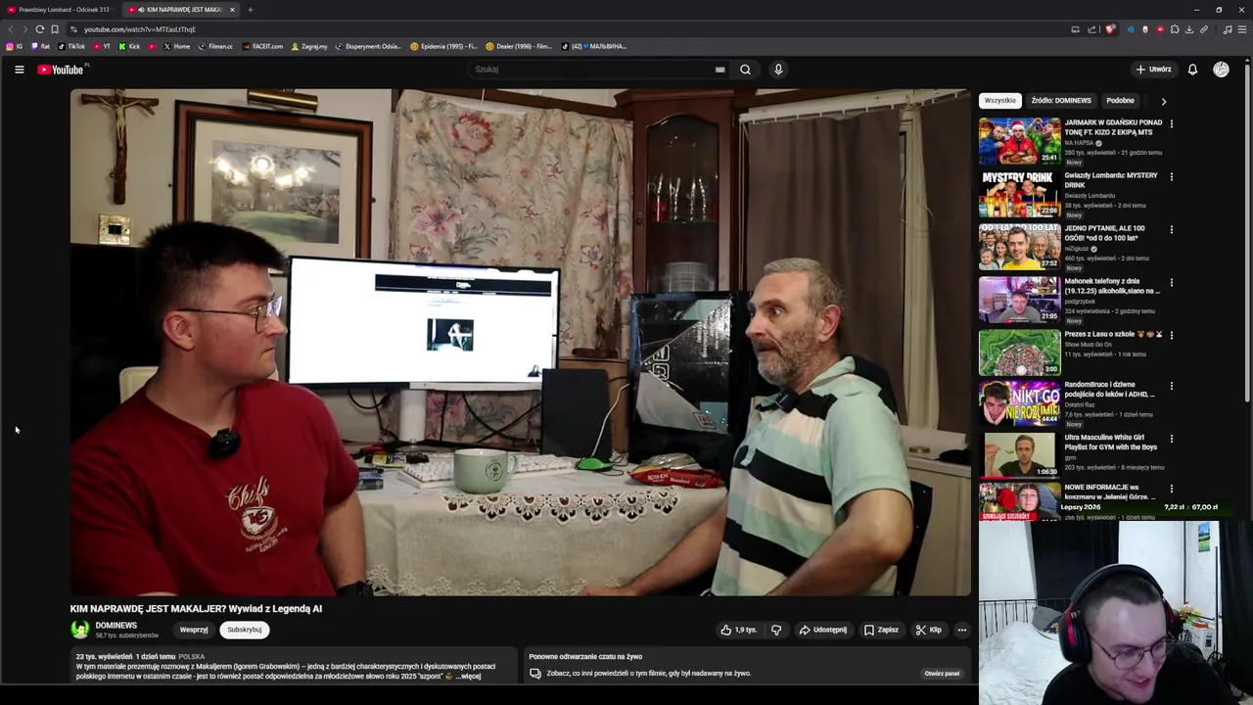The width and height of the screenshot is (1253, 705).
Task: Select the Podobne filter chip
Action: 1120,100
